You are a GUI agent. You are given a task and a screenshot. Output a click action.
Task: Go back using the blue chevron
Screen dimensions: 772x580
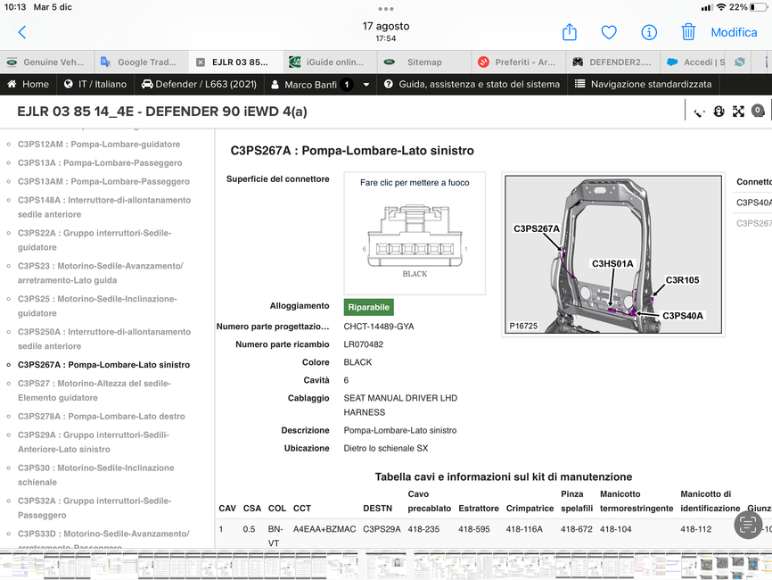[21, 32]
